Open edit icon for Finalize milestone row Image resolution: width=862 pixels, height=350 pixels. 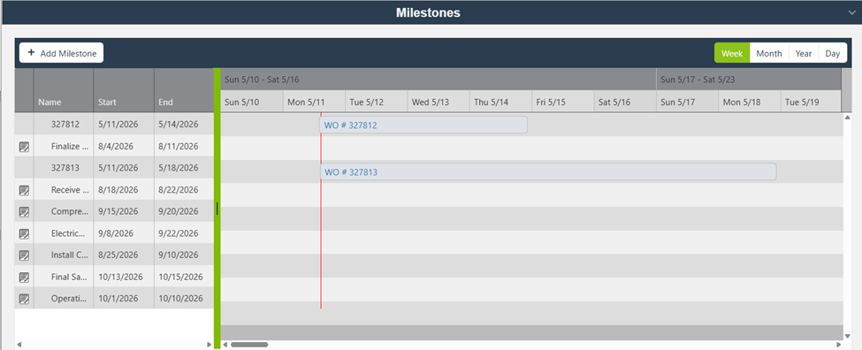click(x=24, y=147)
